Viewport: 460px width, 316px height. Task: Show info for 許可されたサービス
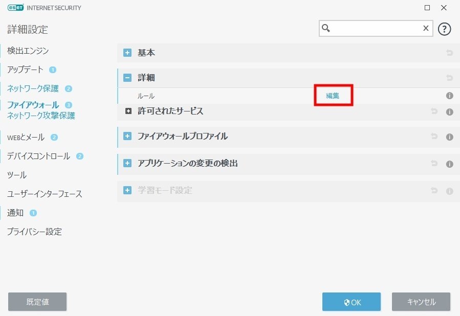(x=449, y=111)
